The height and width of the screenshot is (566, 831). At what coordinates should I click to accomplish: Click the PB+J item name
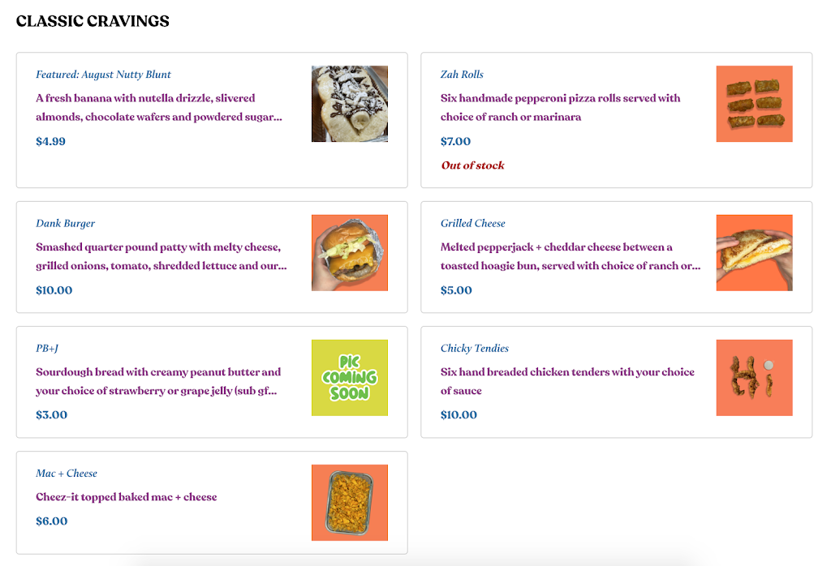pos(47,349)
